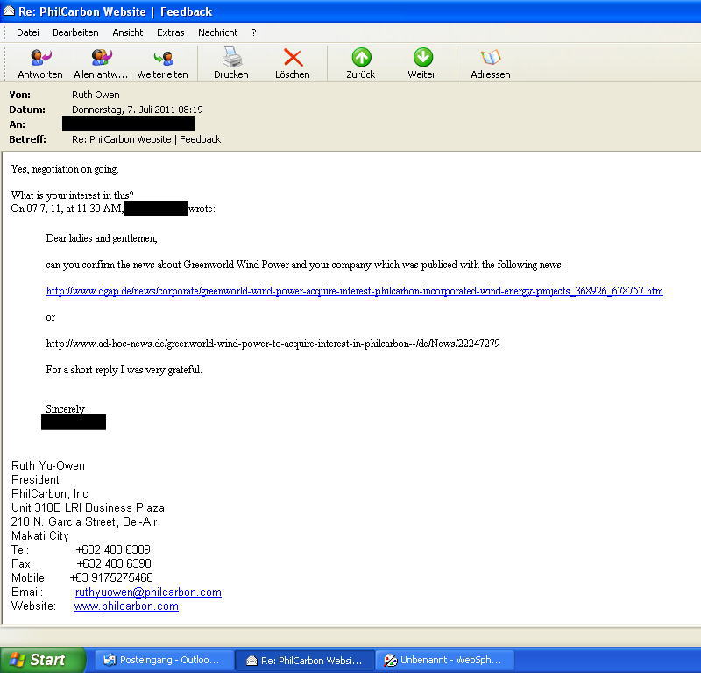Click '210 N. Garcia Street, Bel-Air' line
This screenshot has width=701, height=673.
[84, 522]
